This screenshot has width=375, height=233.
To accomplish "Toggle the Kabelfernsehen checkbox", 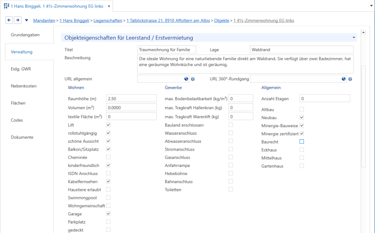I will (108, 181).
